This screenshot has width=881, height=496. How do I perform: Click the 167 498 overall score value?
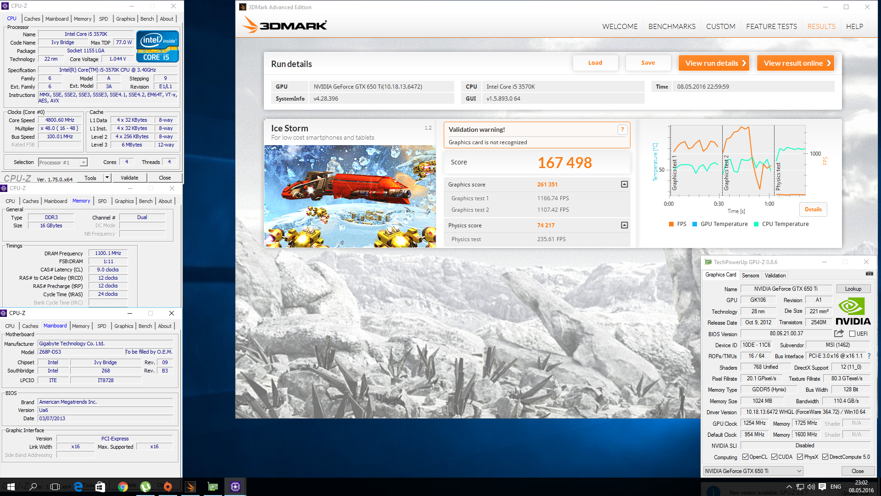[564, 163]
